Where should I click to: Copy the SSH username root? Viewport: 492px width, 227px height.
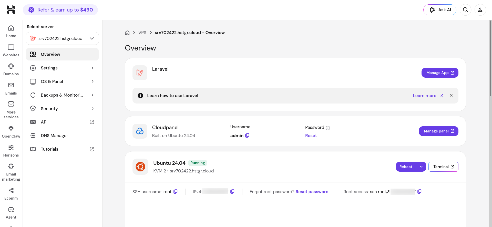176,191
